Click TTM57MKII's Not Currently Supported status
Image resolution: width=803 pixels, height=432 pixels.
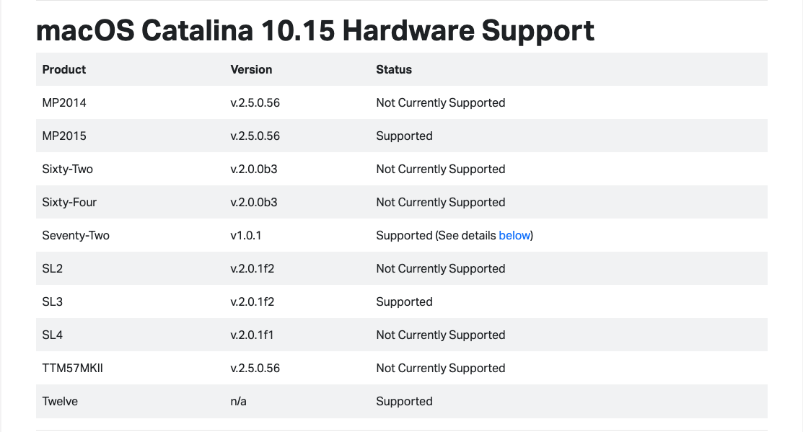pyautogui.click(x=440, y=369)
